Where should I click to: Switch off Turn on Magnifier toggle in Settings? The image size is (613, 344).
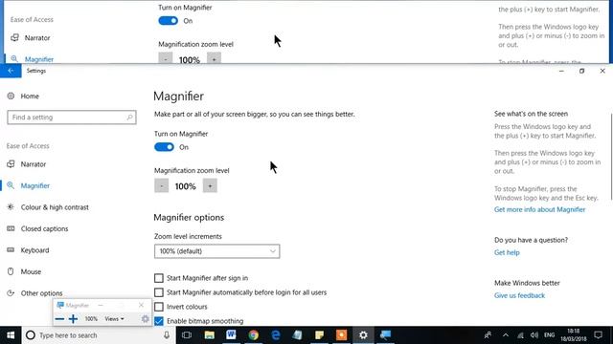click(x=164, y=147)
